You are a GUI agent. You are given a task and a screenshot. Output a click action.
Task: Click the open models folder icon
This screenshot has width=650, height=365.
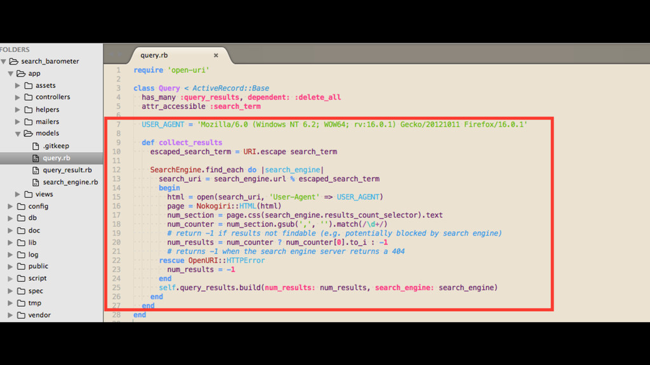(28, 133)
